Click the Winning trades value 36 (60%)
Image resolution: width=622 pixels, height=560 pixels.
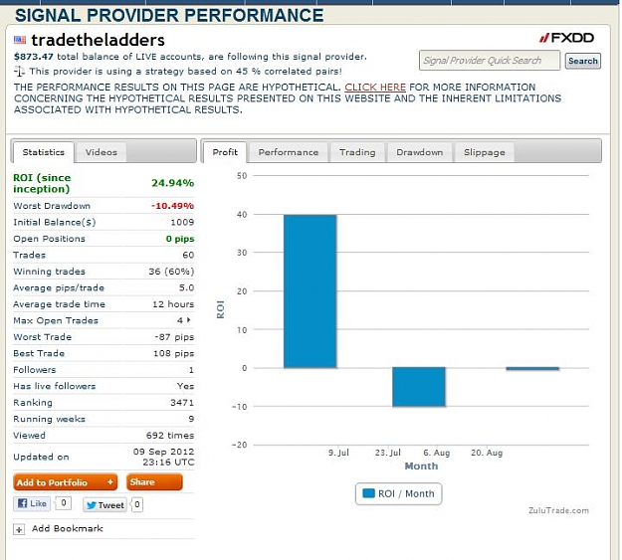coord(171,272)
